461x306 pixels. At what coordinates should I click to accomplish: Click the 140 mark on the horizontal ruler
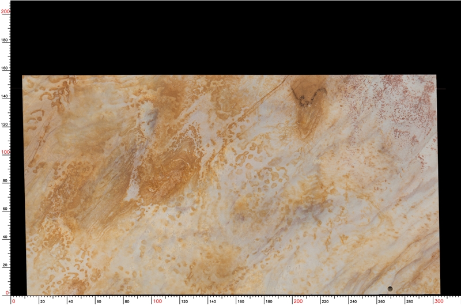[213, 301]
